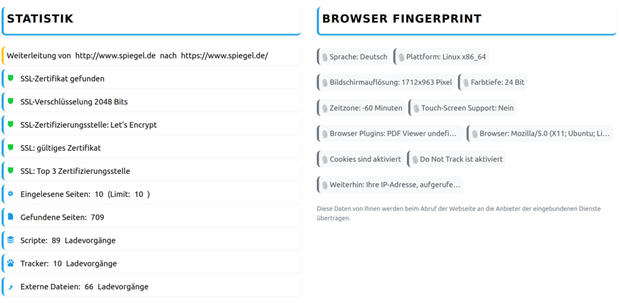The image size is (620, 303).
Task: Click the Browser Plugins: PDF Viewer badge
Action: click(390, 134)
